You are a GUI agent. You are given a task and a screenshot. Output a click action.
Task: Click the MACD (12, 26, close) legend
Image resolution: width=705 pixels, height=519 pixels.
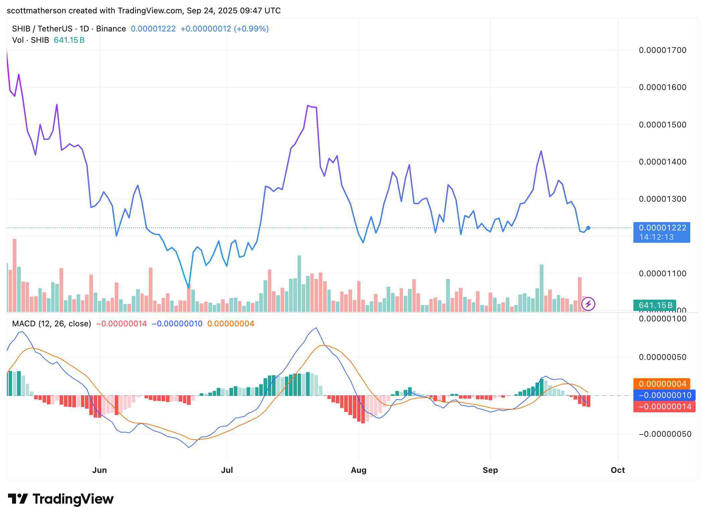tap(52, 324)
